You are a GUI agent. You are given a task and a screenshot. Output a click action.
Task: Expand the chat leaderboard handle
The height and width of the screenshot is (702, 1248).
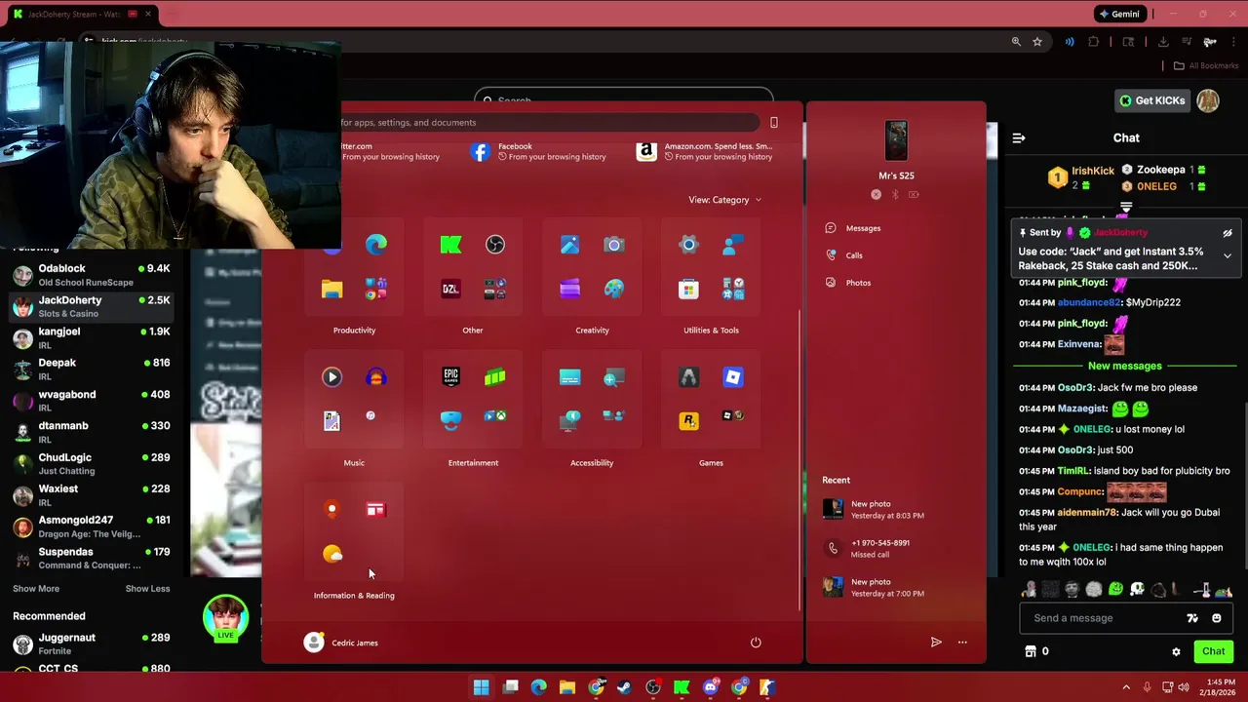coord(1126,207)
